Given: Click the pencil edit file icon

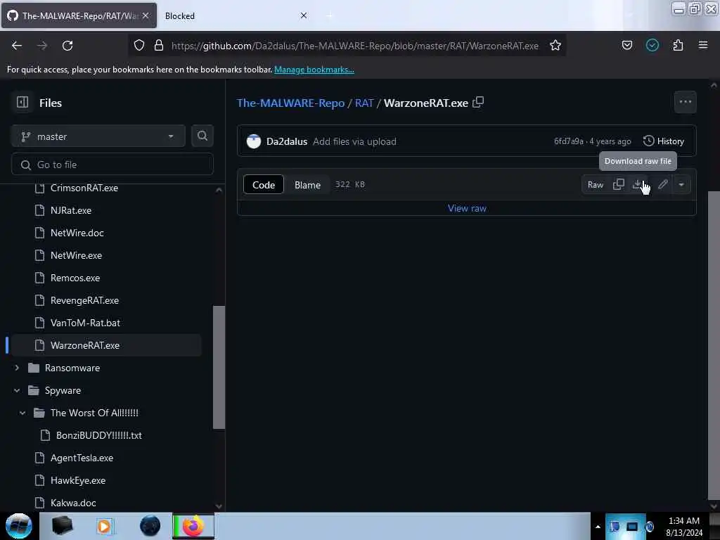Looking at the screenshot, I should pos(662,185).
